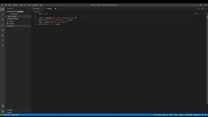
Task: Open the Explorer view in activity bar
Action: click(3, 9)
